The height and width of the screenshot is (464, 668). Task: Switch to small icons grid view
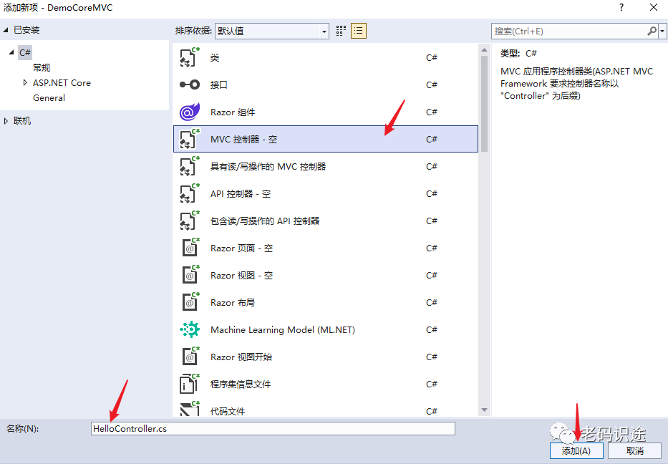click(341, 31)
